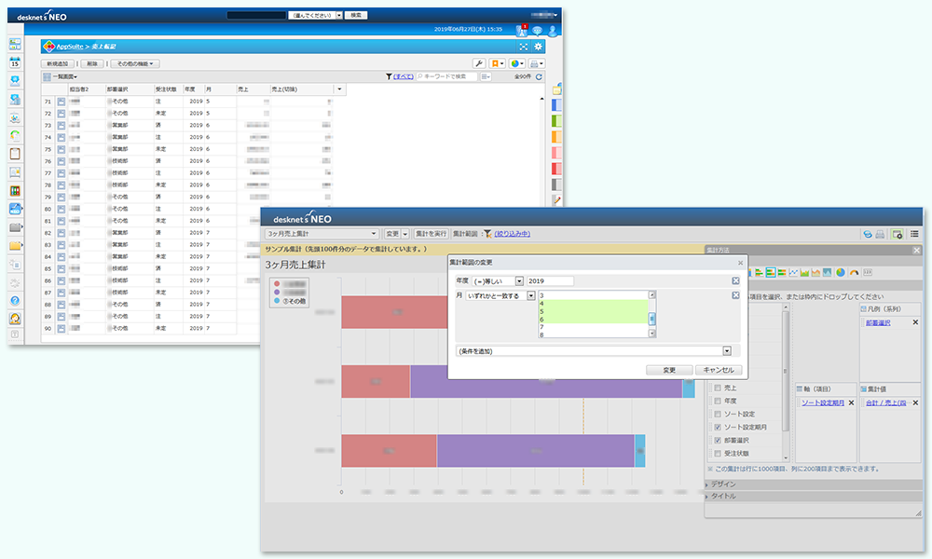Expand the デザイン section
This screenshot has width=932, height=559.
(722, 484)
